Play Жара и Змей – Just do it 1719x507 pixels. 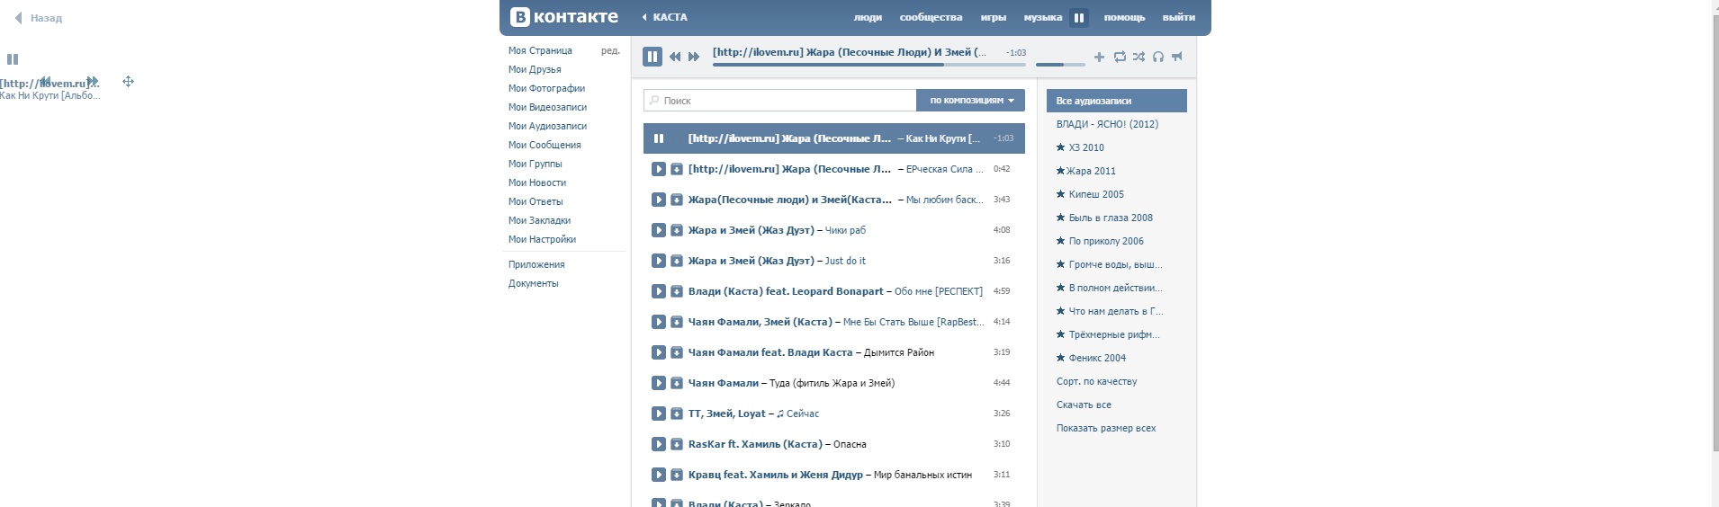tap(659, 261)
